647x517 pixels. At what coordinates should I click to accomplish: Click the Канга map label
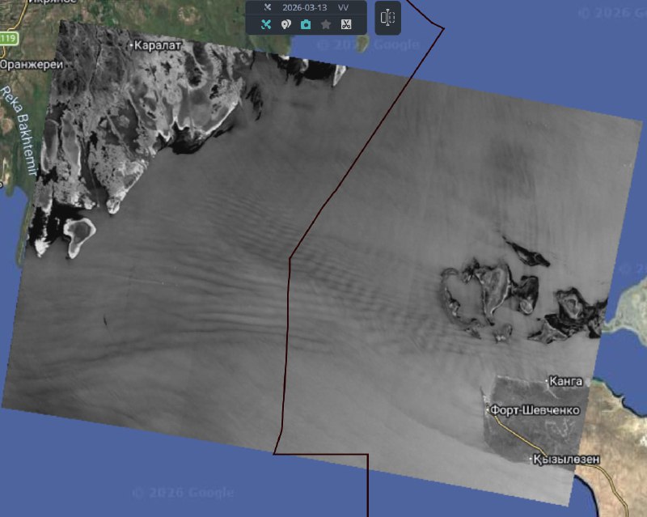click(x=565, y=380)
